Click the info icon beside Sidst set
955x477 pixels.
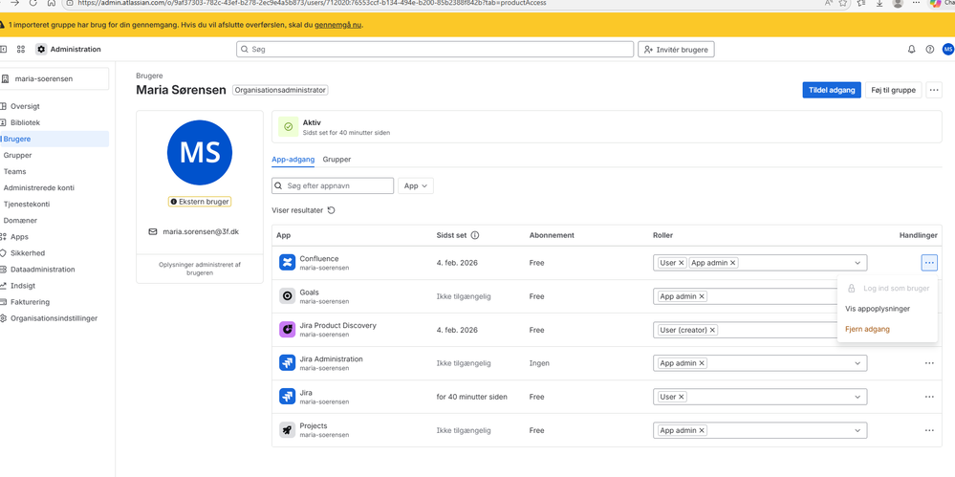coord(475,235)
